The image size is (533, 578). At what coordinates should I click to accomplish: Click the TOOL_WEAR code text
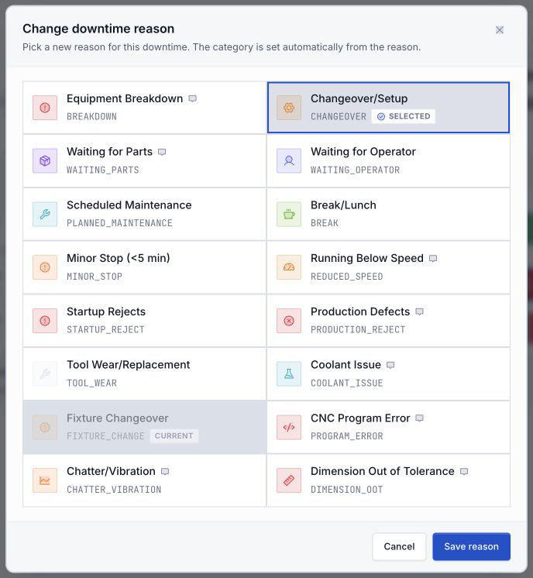91,383
